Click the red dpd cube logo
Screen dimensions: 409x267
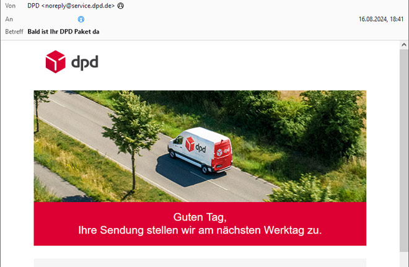click(56, 62)
